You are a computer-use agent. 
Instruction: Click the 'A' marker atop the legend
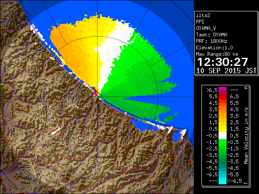pos(246,88)
